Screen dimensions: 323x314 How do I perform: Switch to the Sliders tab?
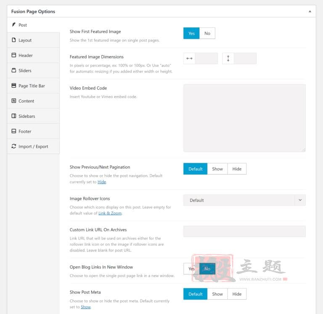tap(33, 71)
